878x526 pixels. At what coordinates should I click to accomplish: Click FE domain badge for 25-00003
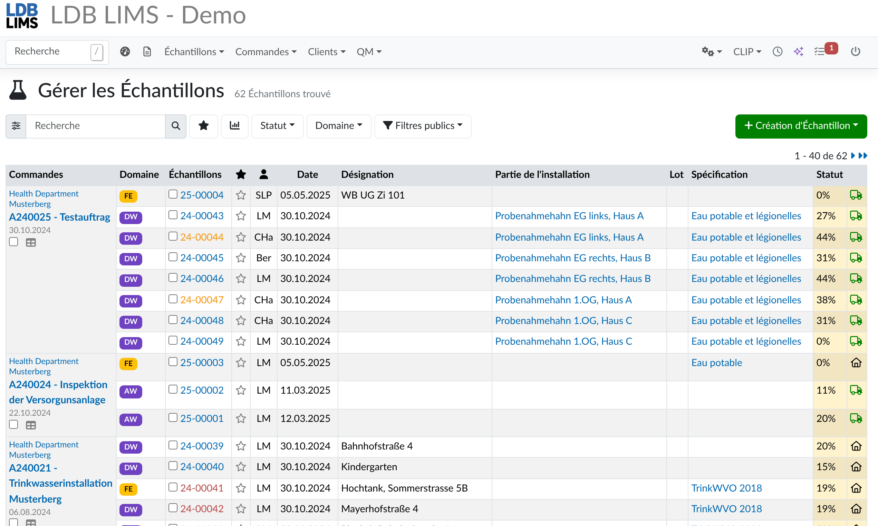(128, 364)
